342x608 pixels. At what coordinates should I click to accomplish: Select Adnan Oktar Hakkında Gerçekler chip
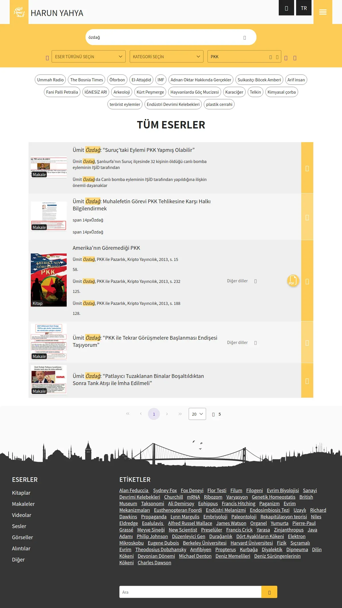pos(201,80)
